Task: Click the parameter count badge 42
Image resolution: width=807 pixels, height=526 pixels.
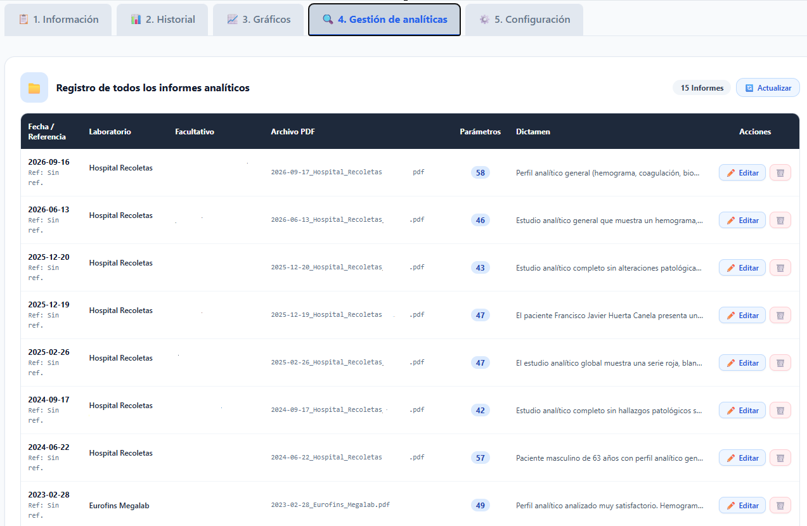Action: point(480,410)
